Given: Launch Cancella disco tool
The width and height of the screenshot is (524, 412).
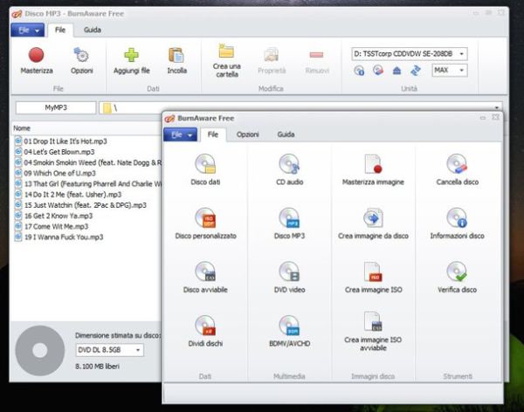Looking at the screenshot, I should [x=457, y=169].
